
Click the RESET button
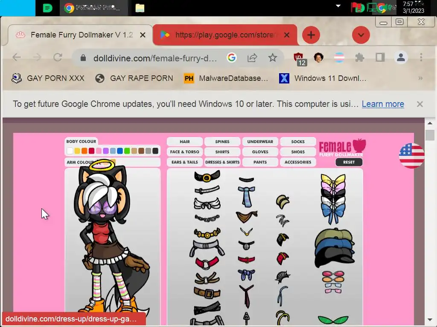349,162
